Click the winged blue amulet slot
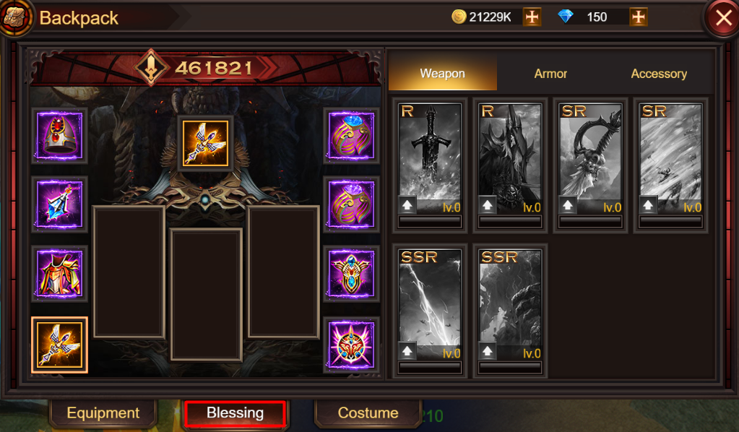This screenshot has width=739, height=432. pyautogui.click(x=351, y=274)
